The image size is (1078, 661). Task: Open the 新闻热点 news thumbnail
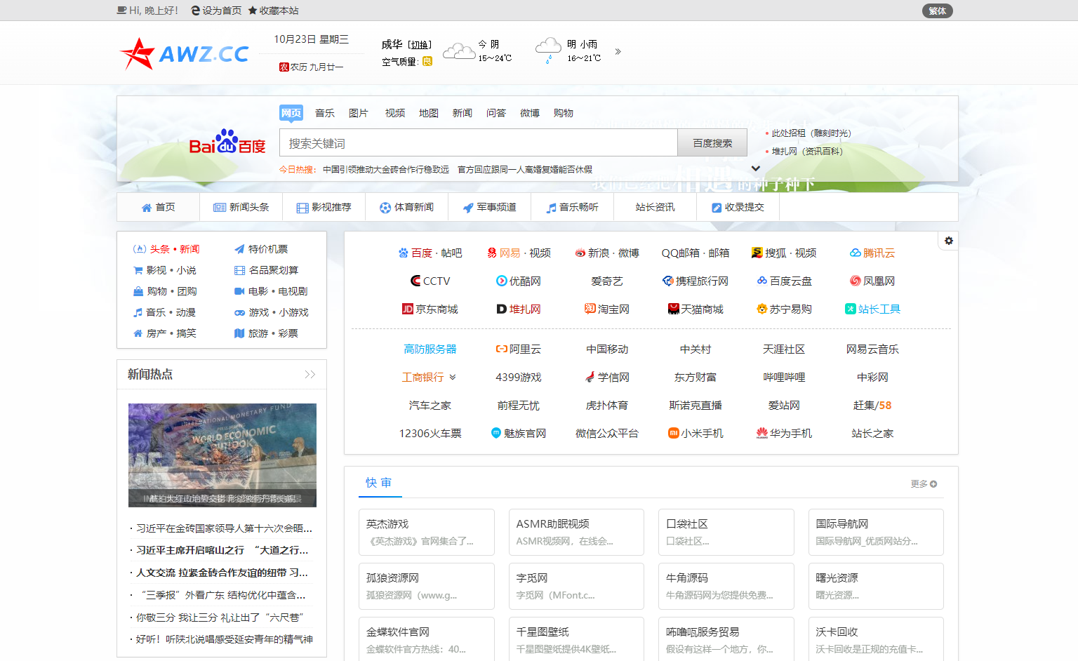[x=222, y=455]
